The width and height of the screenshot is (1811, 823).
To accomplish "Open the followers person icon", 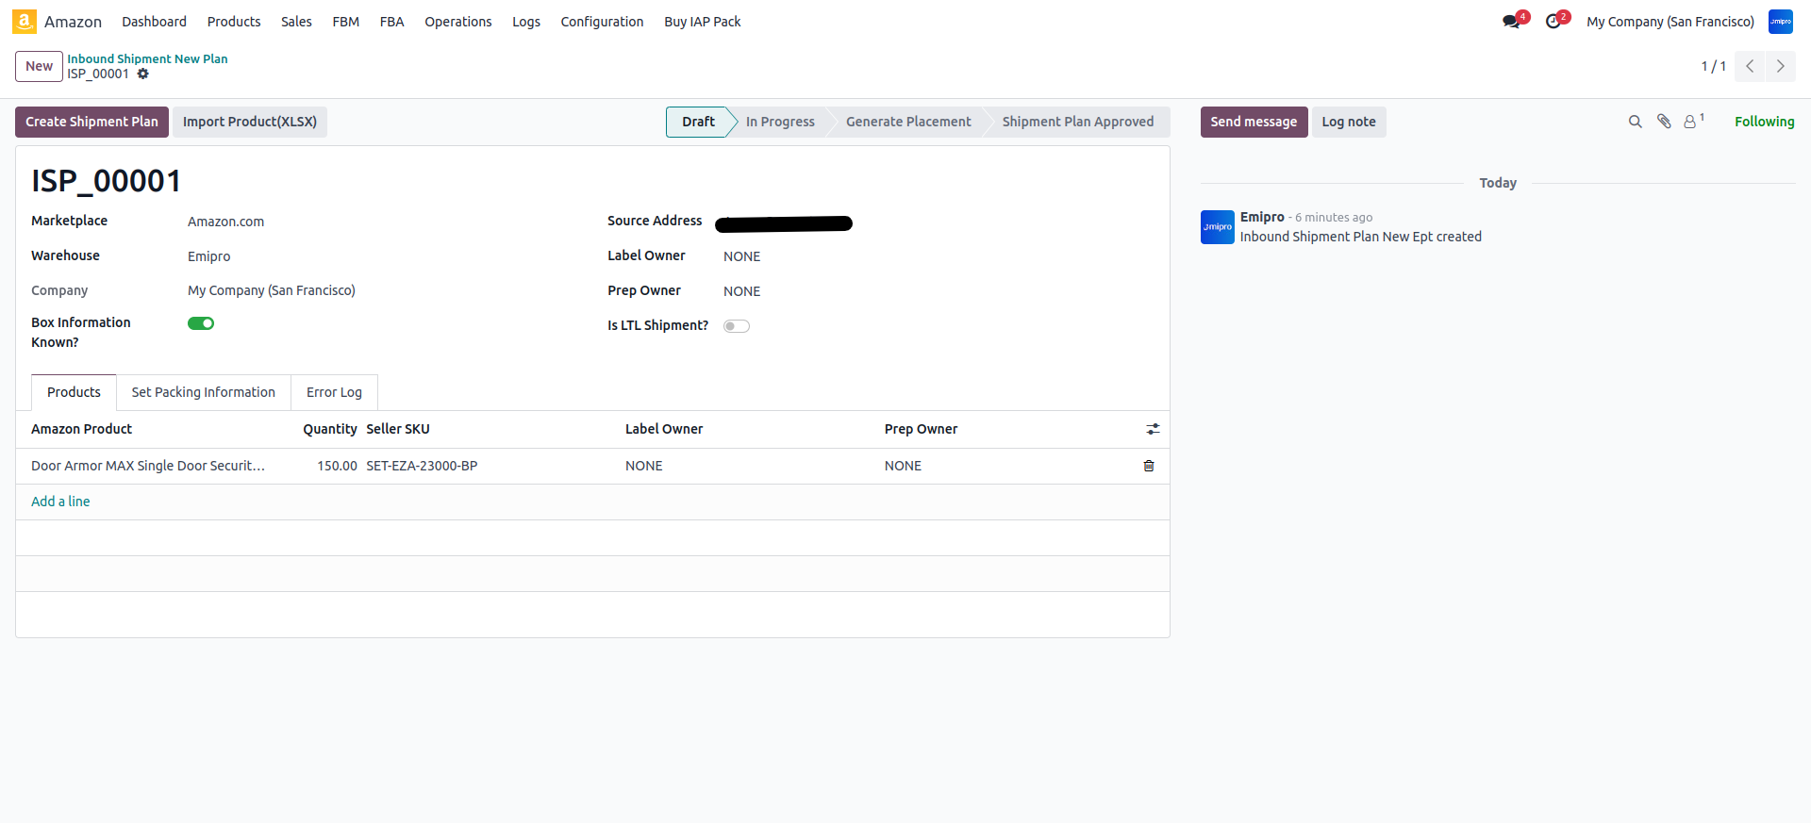I will click(x=1690, y=122).
